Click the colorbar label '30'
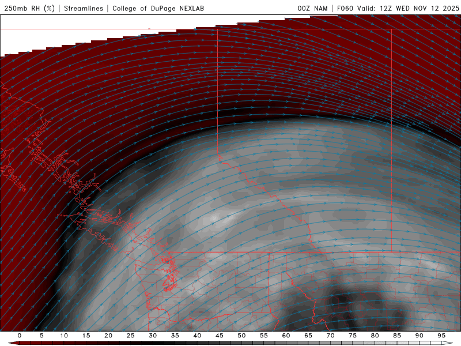 click(153, 336)
